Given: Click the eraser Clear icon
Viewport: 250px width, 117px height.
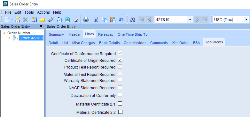Looking at the screenshot, I should pos(76,19).
